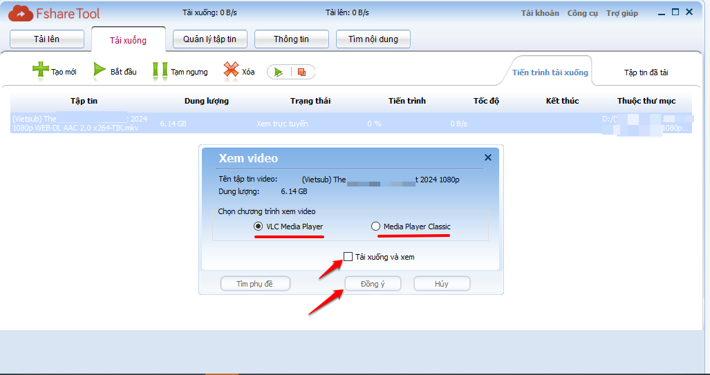Click the green plus Tạo mới icon
710x375 pixels.
[41, 70]
